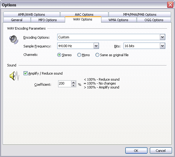The image size is (175, 157).
Task: Dismiss the dialog with Cancel
Action: click(x=161, y=151)
